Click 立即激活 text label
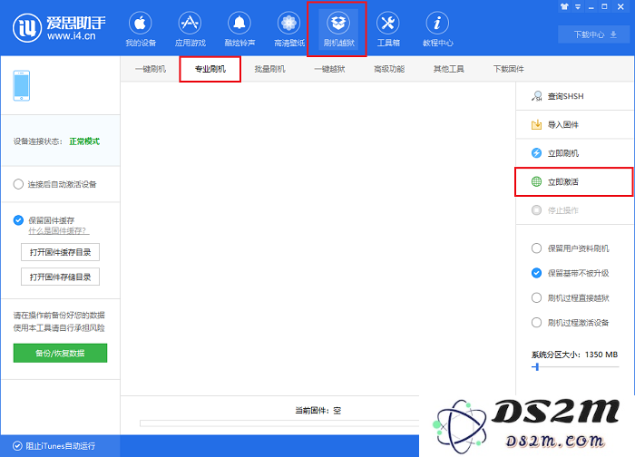The image size is (635, 457). tap(563, 181)
